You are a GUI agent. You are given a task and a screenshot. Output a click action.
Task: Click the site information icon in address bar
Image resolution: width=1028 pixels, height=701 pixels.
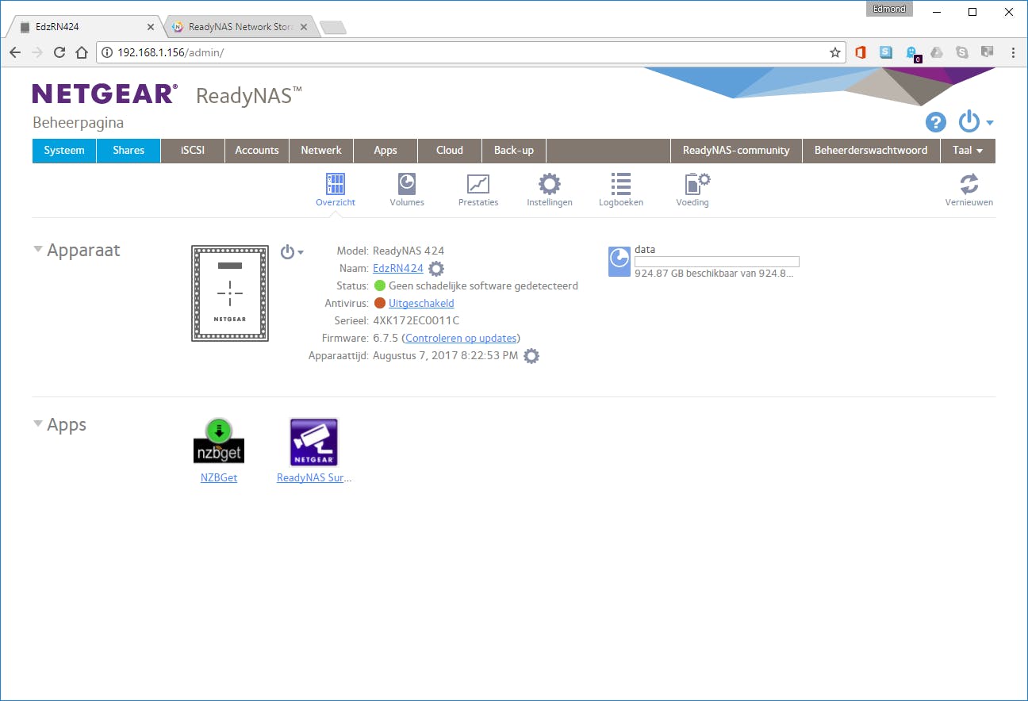[x=107, y=52]
